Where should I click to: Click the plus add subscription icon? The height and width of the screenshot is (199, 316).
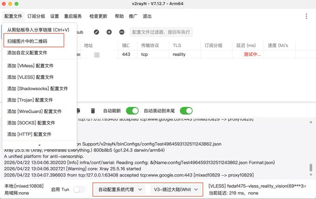(x=109, y=32)
